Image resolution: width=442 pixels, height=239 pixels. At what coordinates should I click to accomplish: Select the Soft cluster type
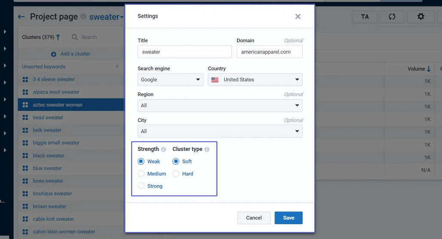(176, 162)
